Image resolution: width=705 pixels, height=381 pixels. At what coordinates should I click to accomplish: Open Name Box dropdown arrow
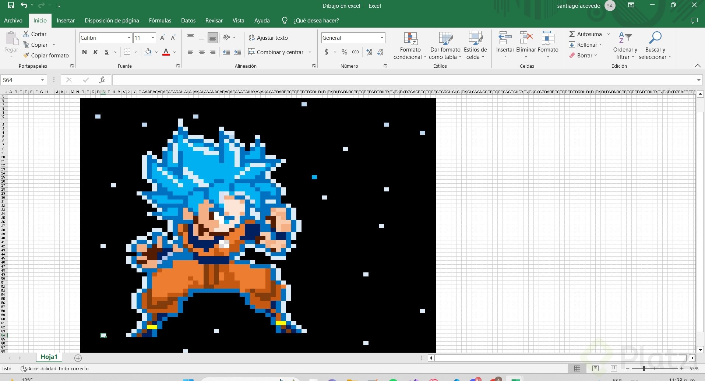(x=42, y=80)
